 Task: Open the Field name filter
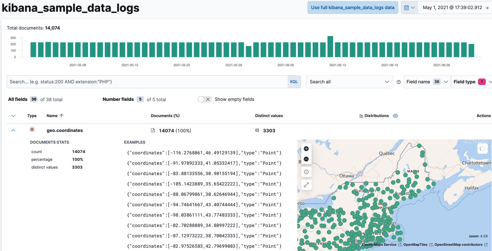coord(427,81)
